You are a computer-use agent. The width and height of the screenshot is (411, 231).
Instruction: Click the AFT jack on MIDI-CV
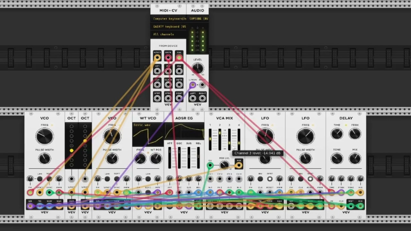(157, 71)
